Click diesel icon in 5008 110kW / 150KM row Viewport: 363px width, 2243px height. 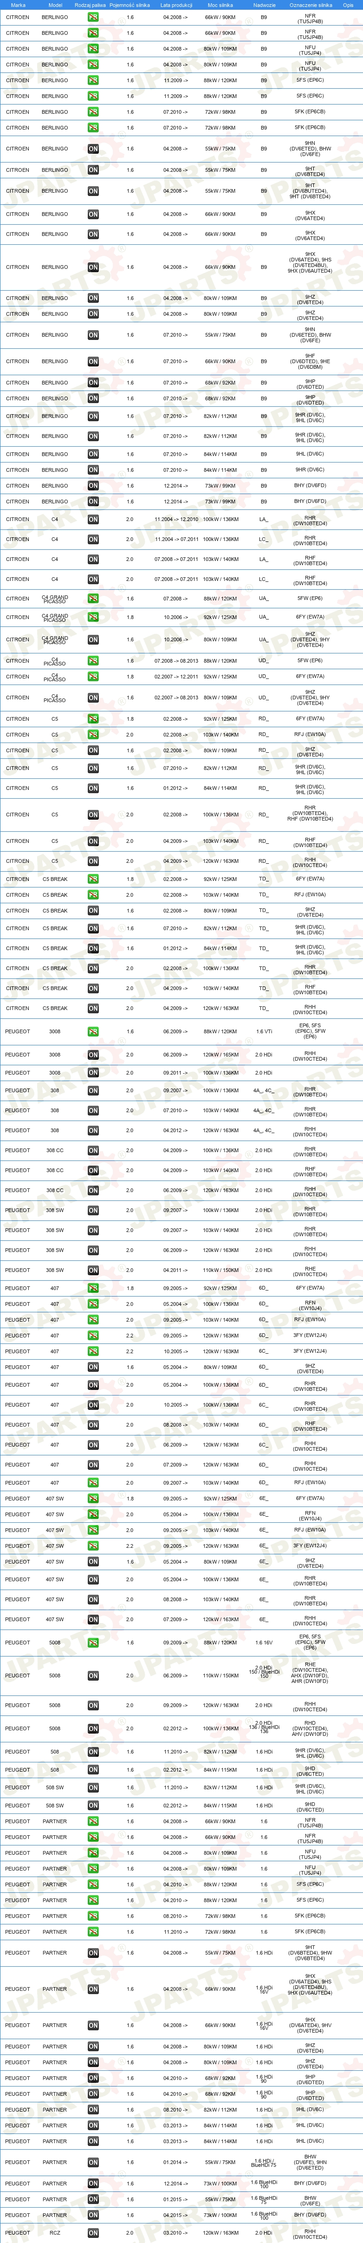coord(93,1676)
